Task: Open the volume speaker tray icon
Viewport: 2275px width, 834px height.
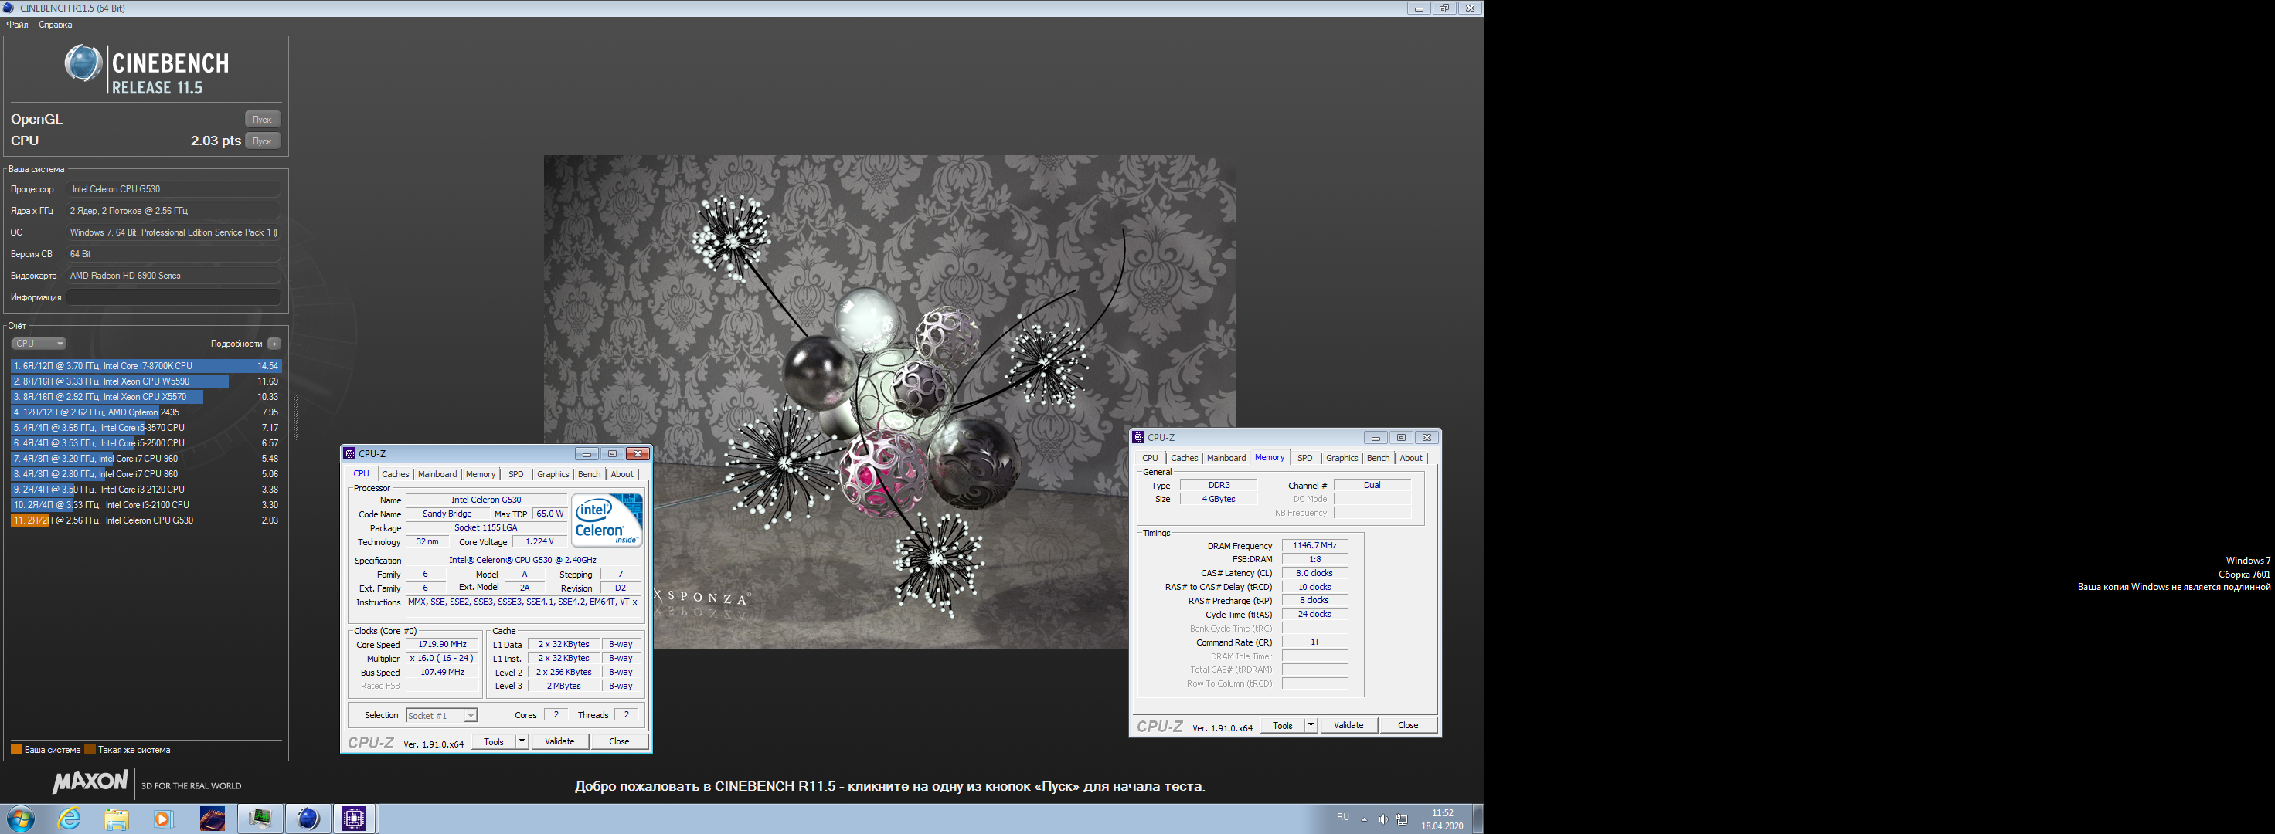Action: point(1383,819)
